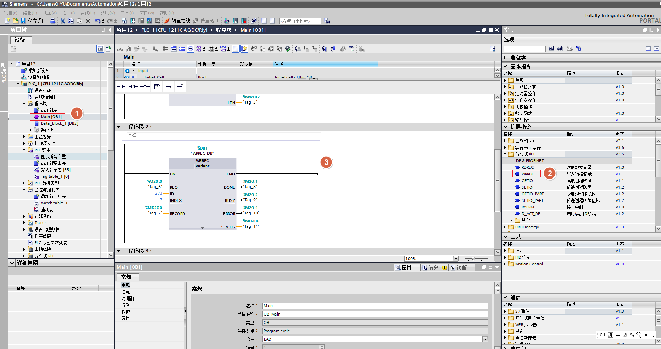Click the cut scissors icon
The height and width of the screenshot is (349, 661).
pyautogui.click(x=63, y=21)
